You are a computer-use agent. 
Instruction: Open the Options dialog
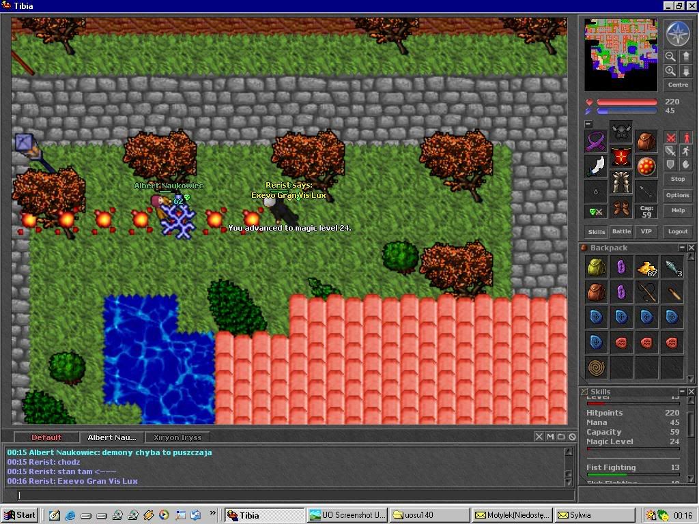(x=678, y=195)
